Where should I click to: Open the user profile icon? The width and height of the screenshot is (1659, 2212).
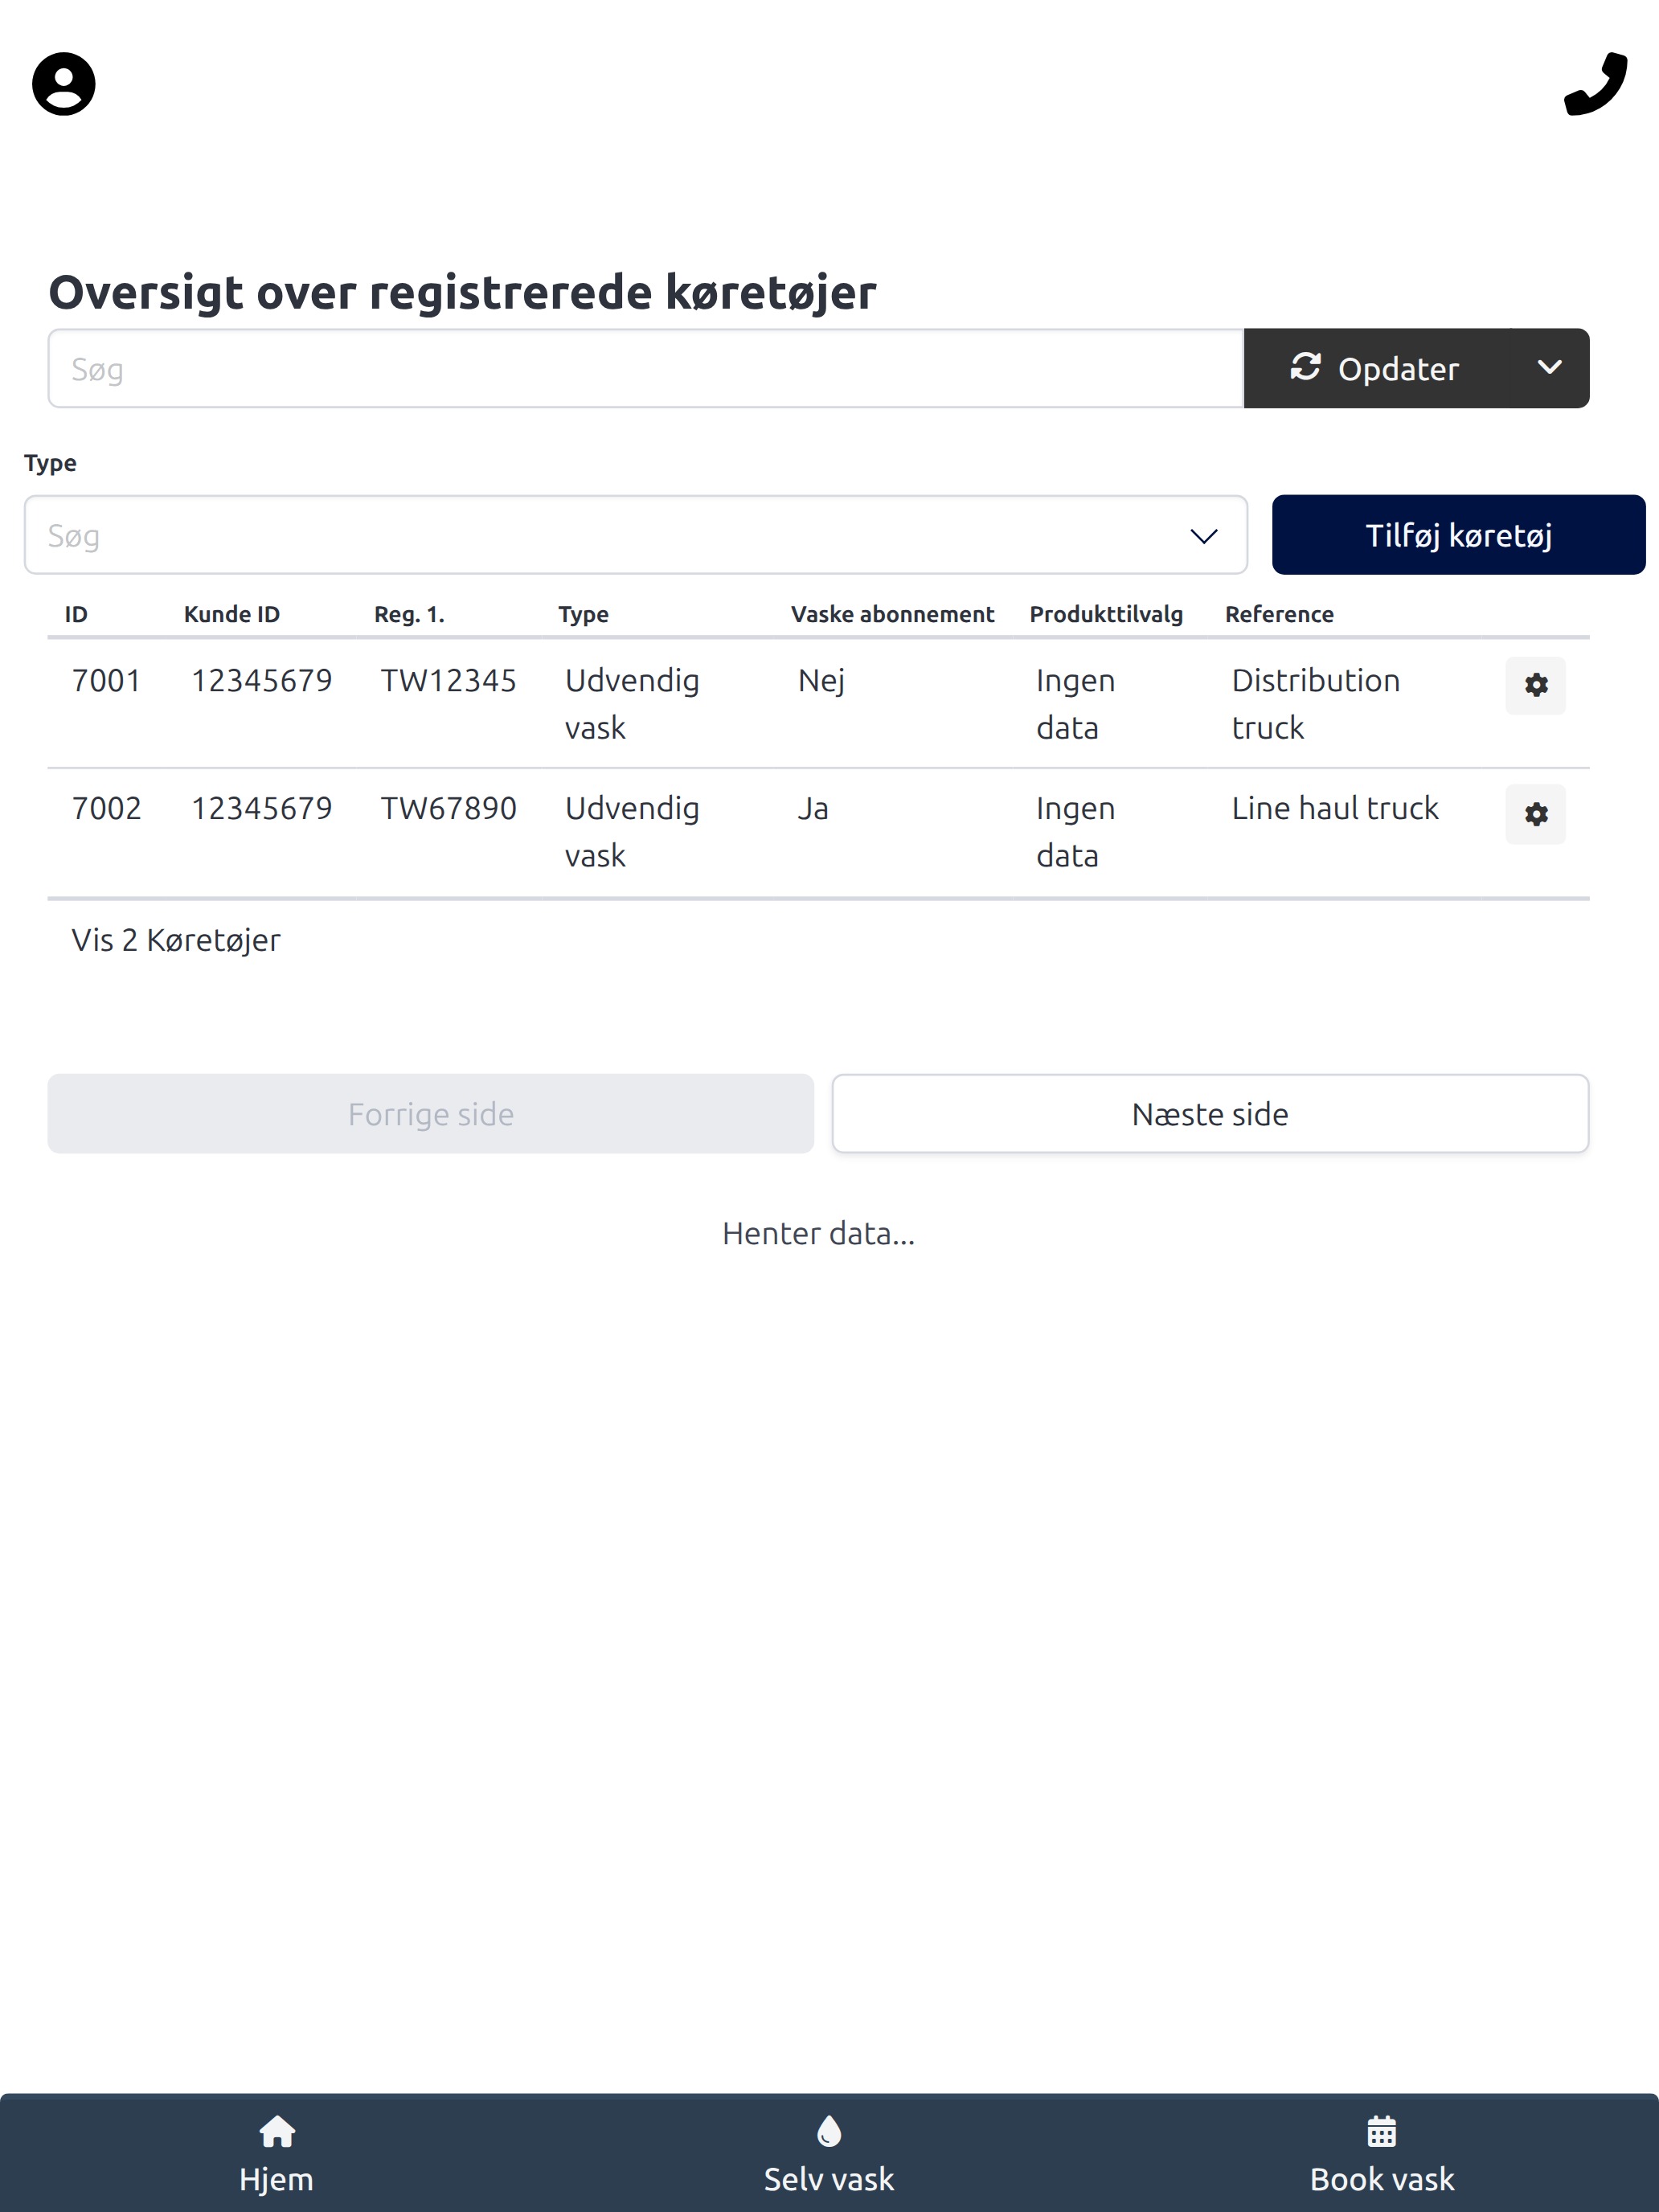pos(64,84)
